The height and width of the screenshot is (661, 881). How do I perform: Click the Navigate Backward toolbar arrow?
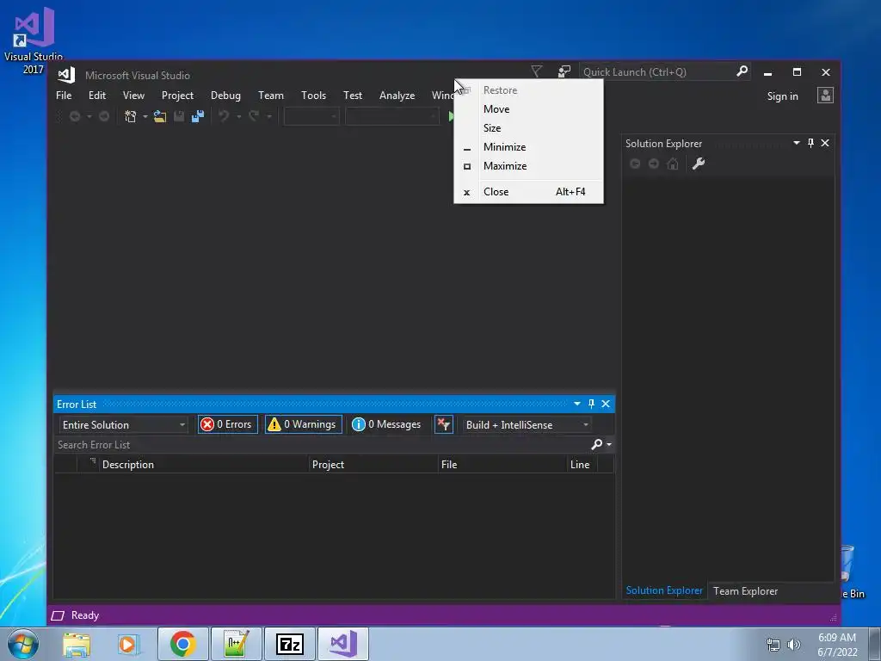coord(74,116)
